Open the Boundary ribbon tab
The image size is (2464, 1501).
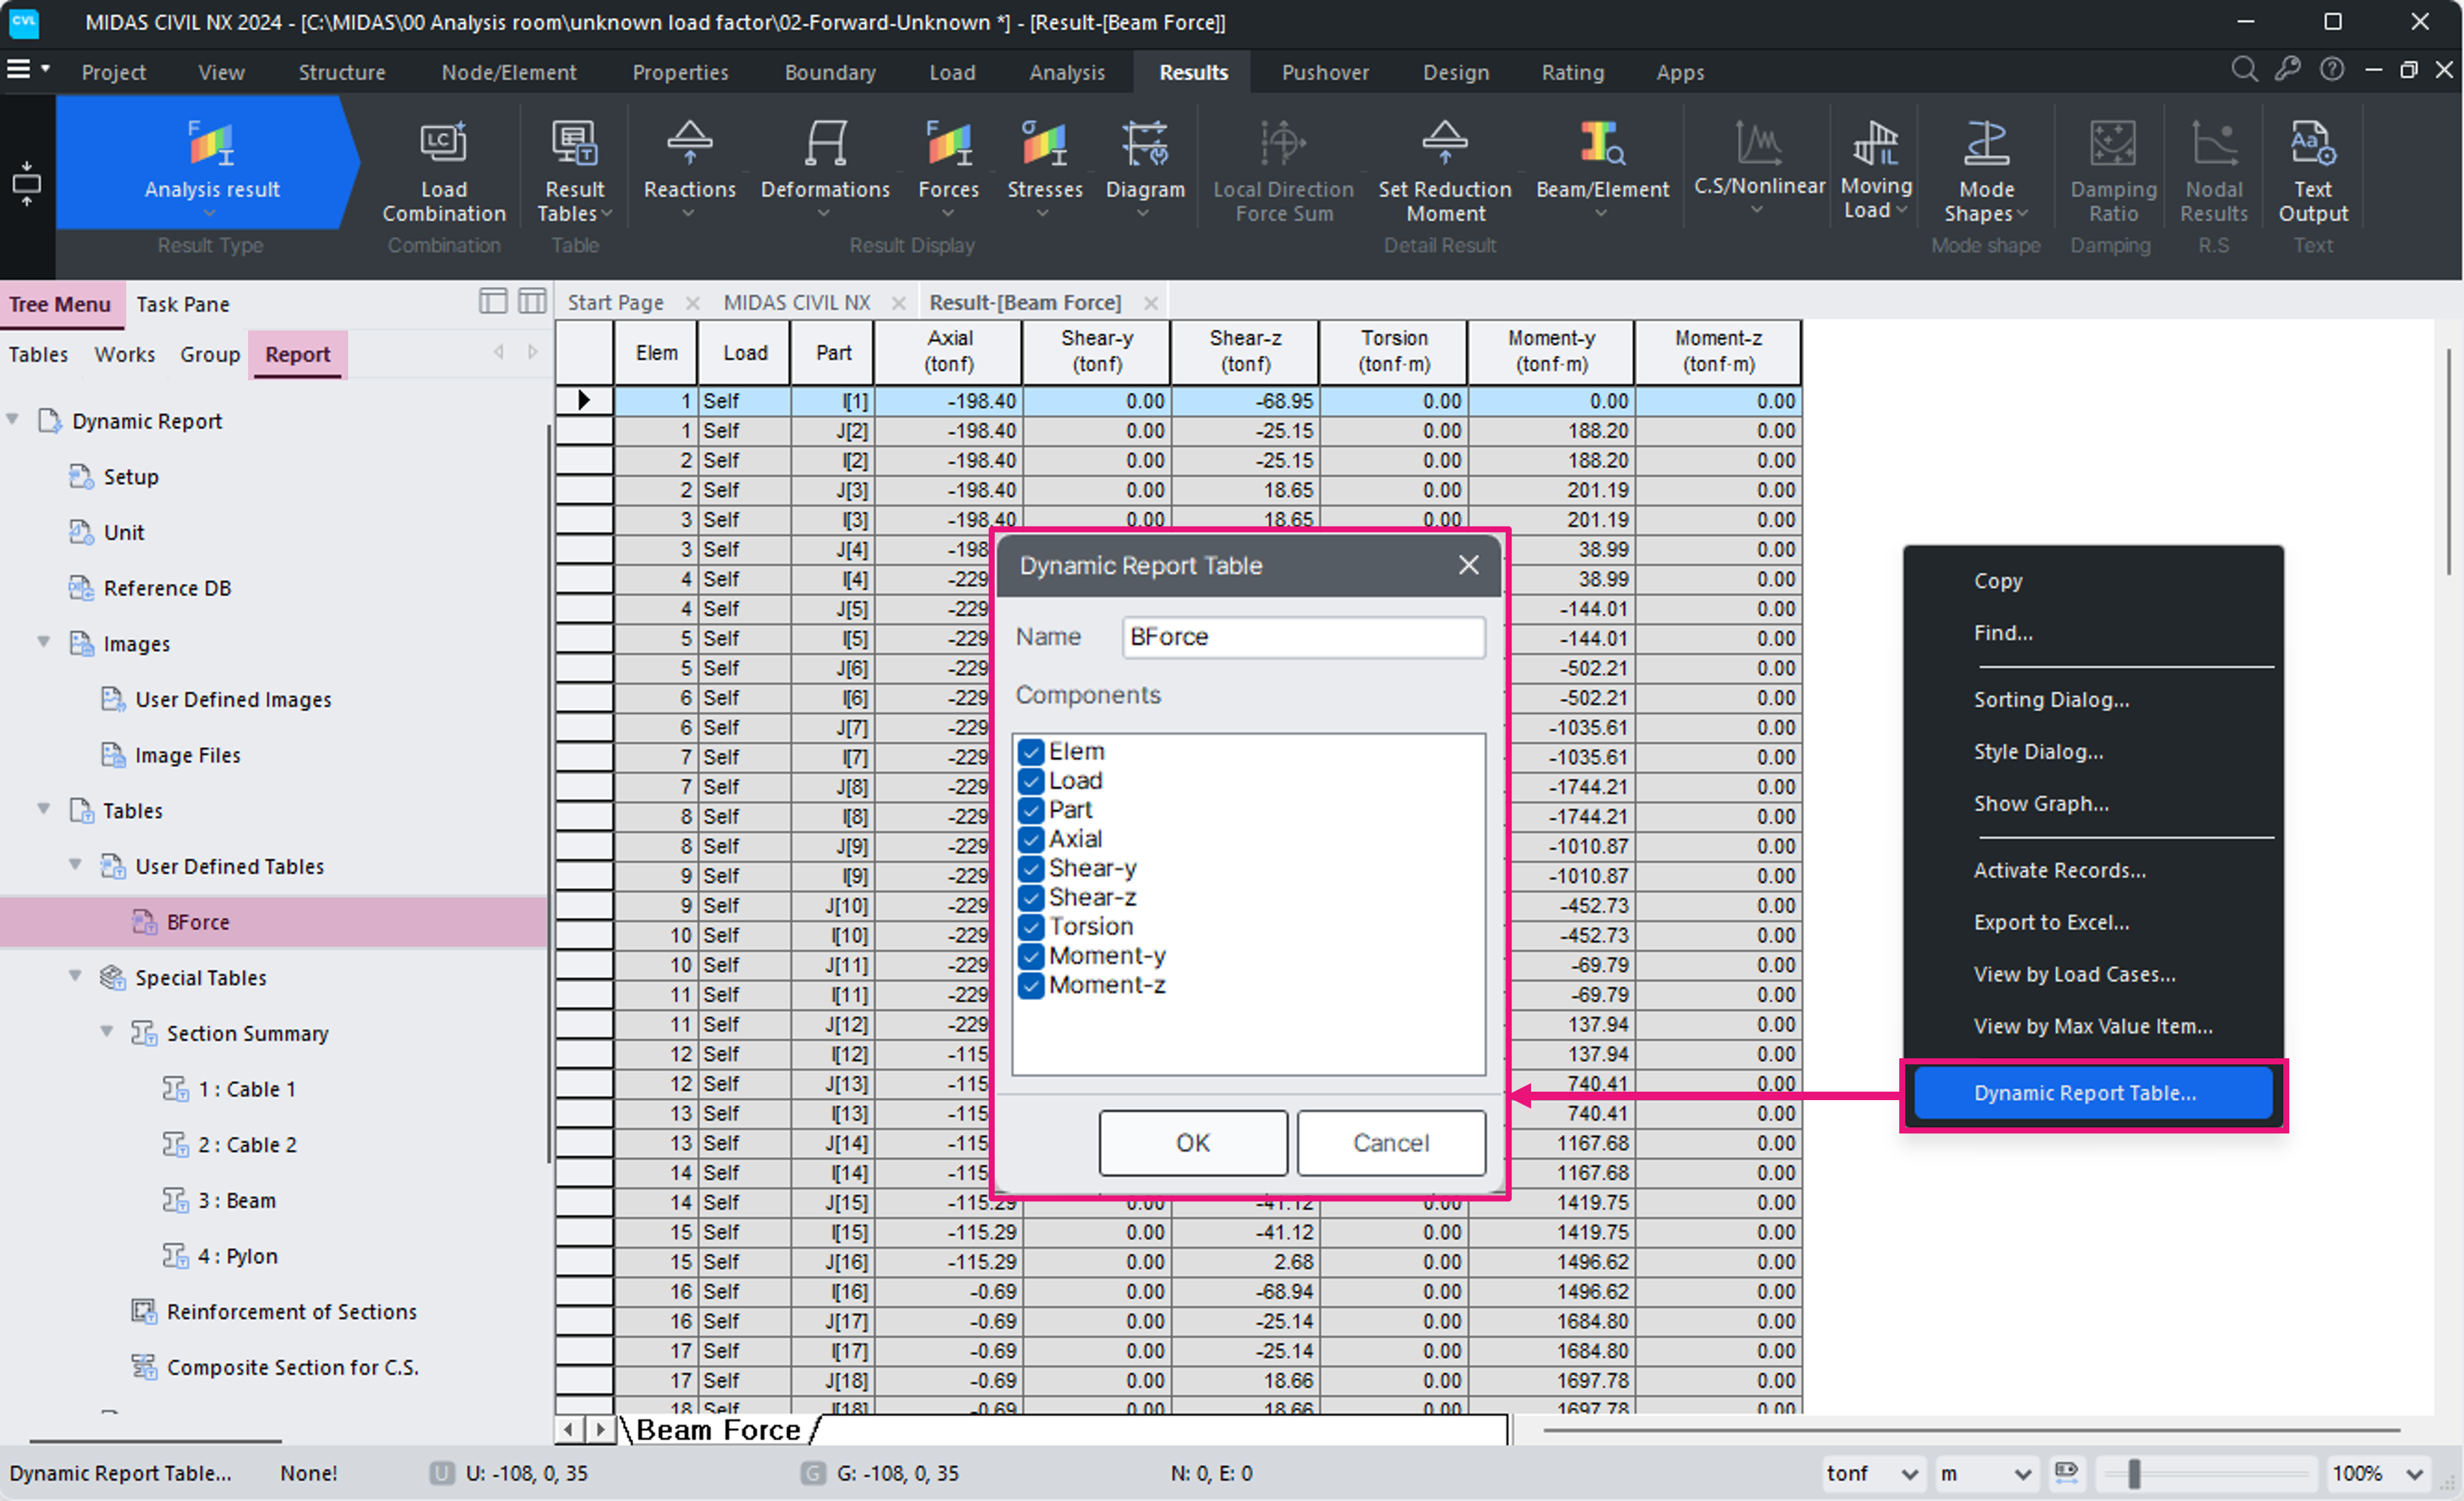coord(830,72)
